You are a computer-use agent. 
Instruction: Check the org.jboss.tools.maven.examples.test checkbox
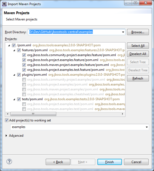pyautogui.click(x=24, y=109)
